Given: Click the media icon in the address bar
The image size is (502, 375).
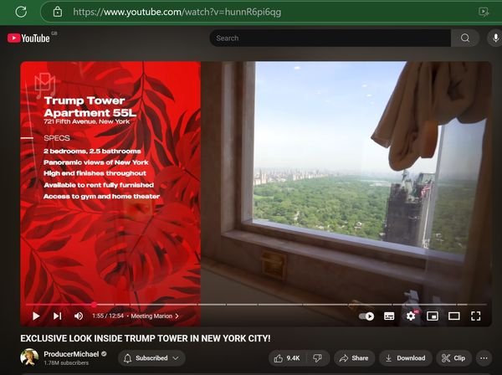Looking at the screenshot, I should 483,13.
